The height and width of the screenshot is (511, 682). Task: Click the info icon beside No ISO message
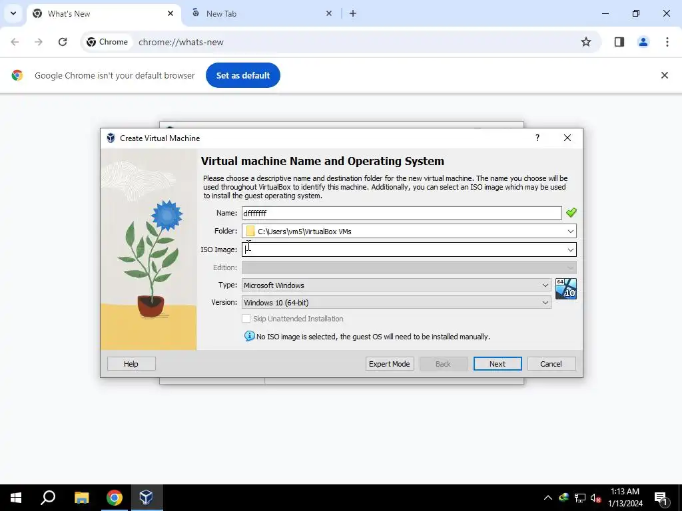pos(249,336)
